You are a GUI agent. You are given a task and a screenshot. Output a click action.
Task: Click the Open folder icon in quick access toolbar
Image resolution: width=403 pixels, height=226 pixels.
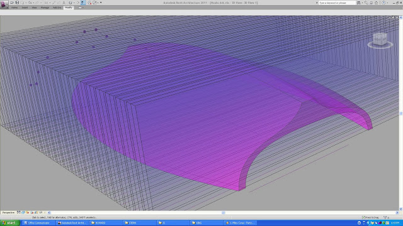(12, 3)
